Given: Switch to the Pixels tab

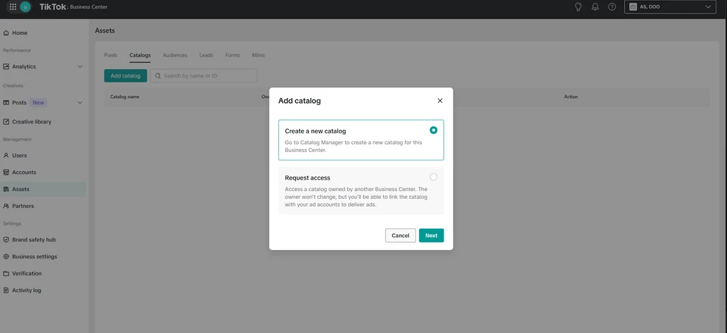Looking at the screenshot, I should [111, 55].
